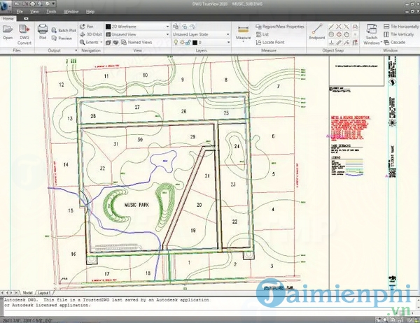
Task: Expand the Unsaved View dropdown
Action: [168, 34]
